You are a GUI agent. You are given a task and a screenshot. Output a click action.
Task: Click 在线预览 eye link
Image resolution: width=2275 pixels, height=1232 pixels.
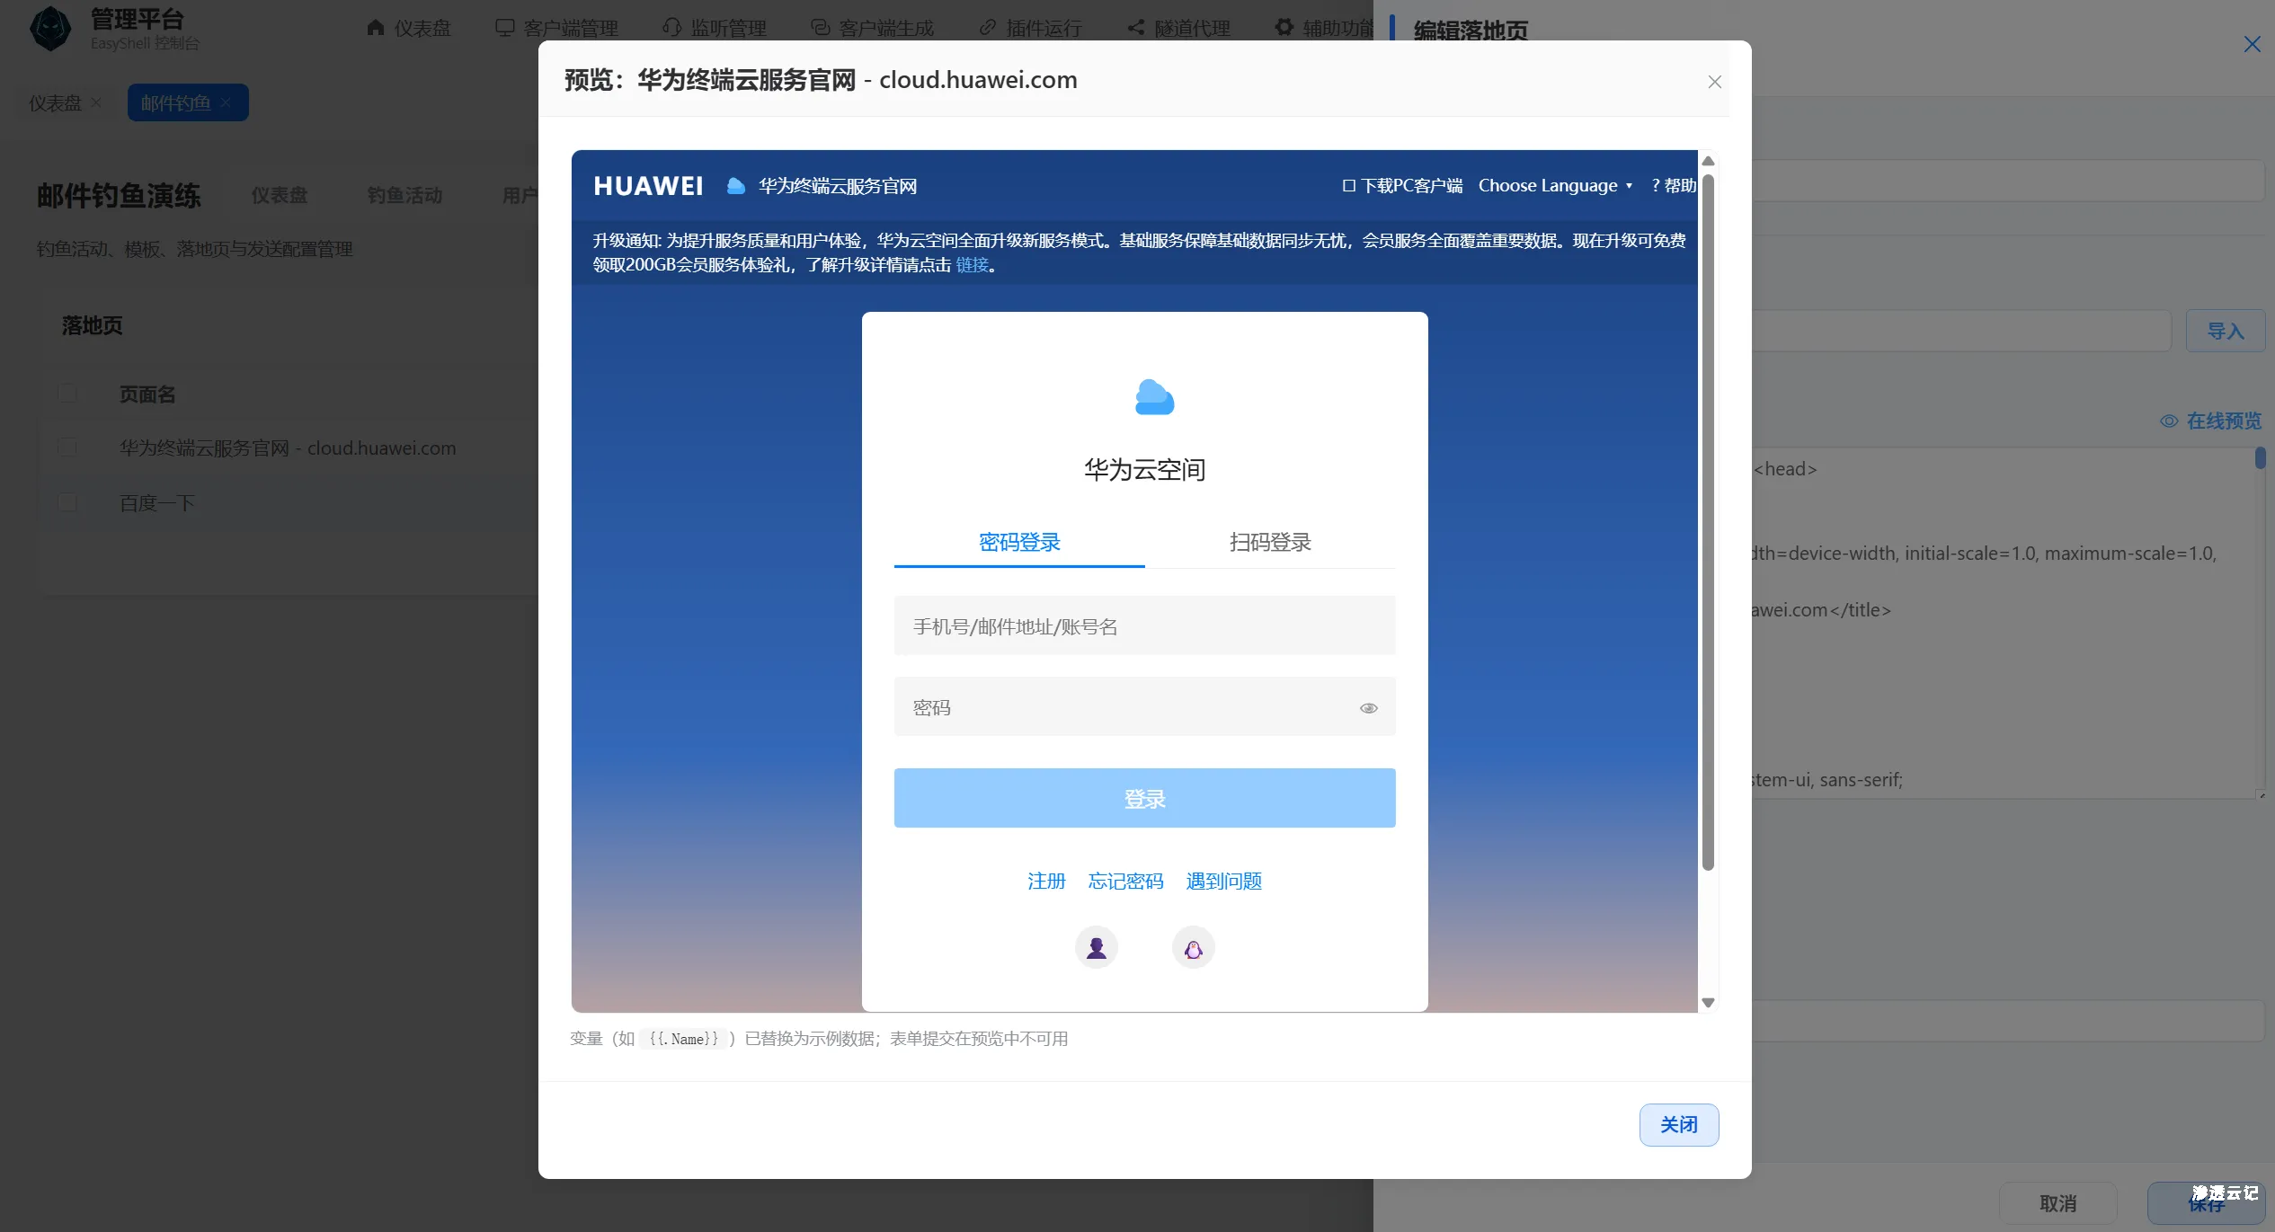pos(2210,421)
